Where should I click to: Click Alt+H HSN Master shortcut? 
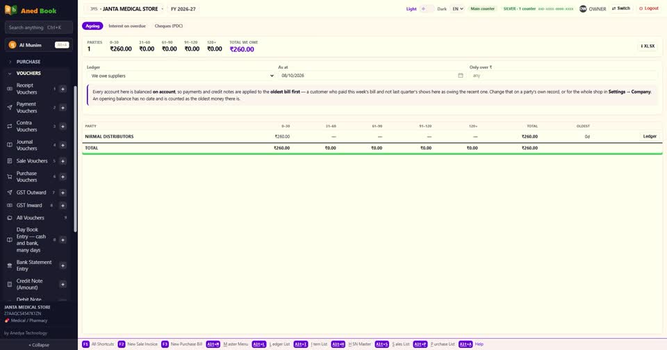[x=352, y=344]
